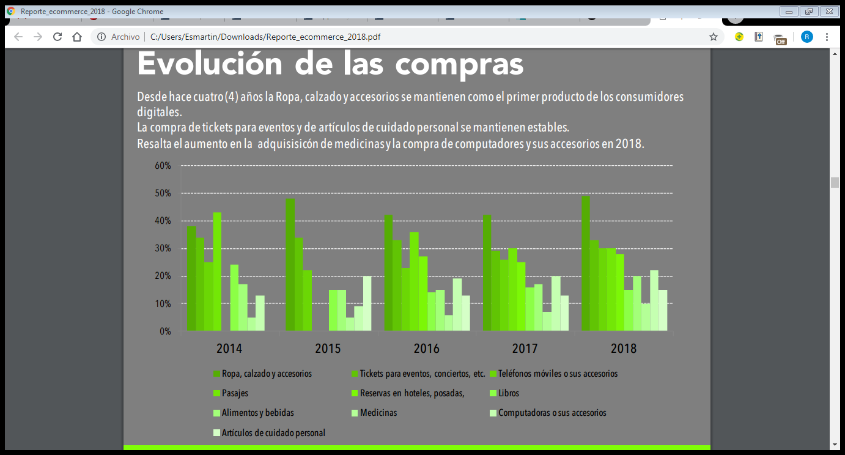This screenshot has height=455, width=845.
Task: Open the yellow-green plus extension
Action: pyautogui.click(x=739, y=37)
